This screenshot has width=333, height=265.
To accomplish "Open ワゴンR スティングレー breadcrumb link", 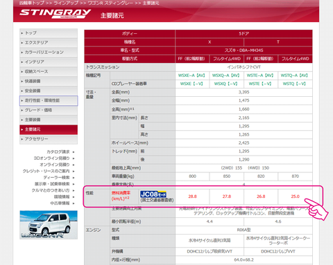I will click(x=110, y=3).
